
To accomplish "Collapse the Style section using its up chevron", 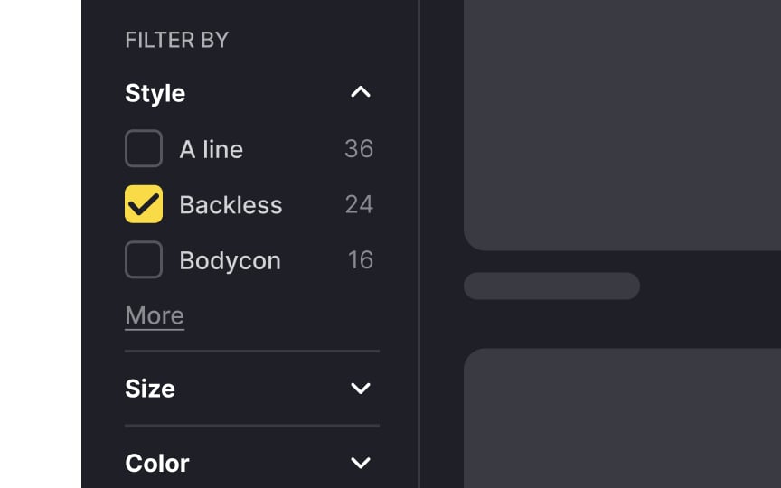I will click(360, 92).
